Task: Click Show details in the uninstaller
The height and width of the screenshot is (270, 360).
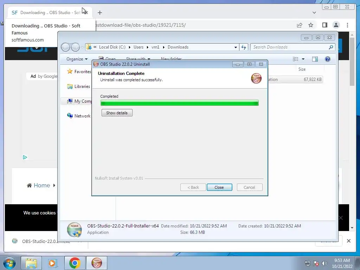Action: 117,113
